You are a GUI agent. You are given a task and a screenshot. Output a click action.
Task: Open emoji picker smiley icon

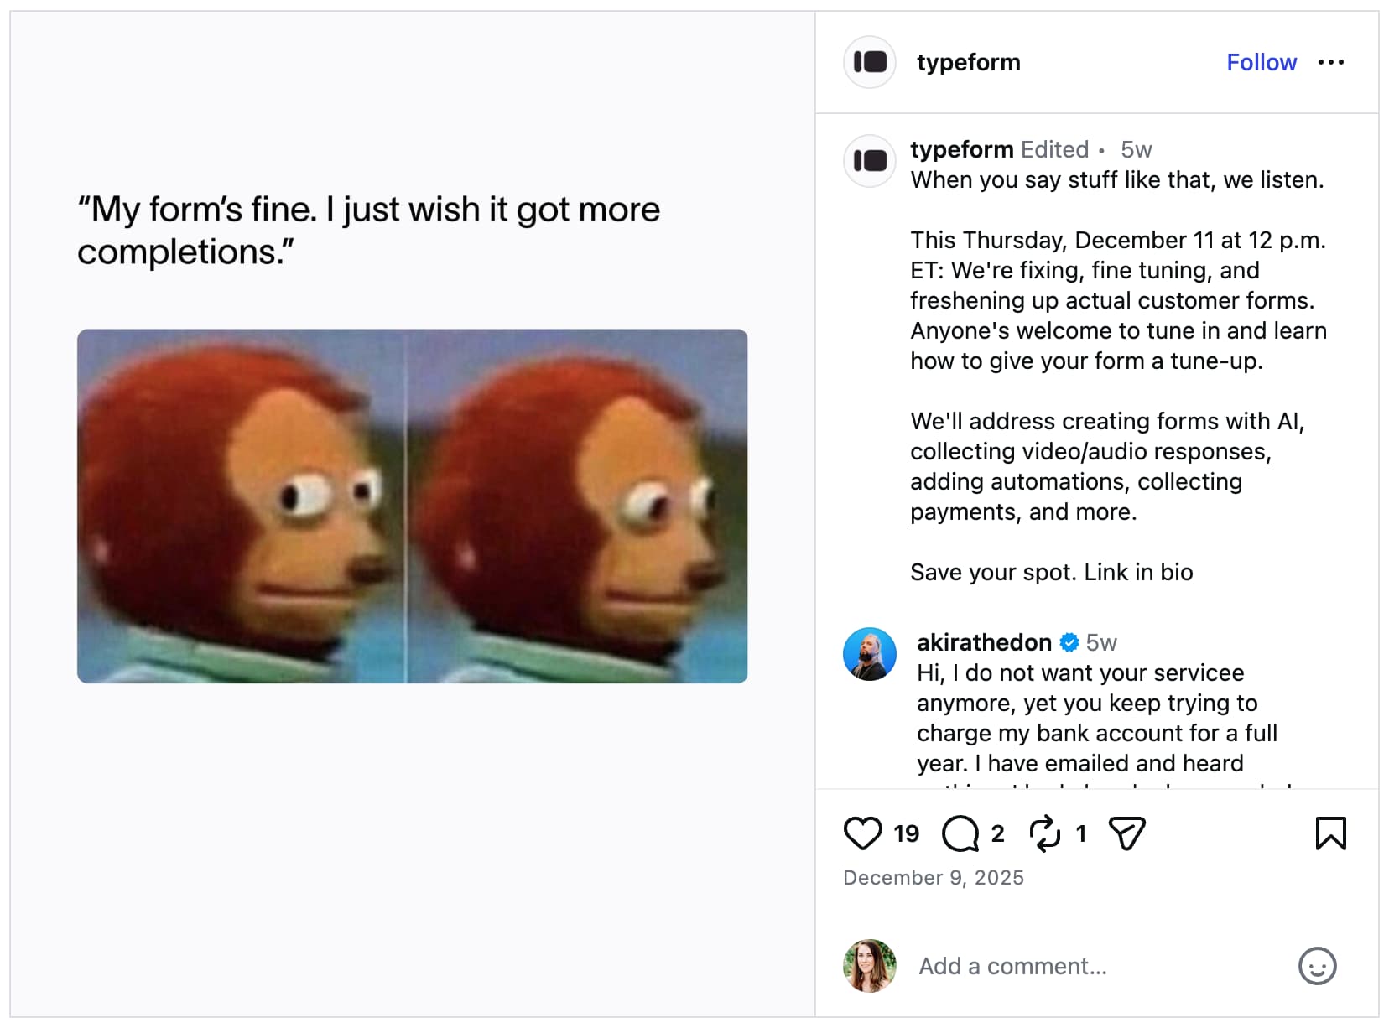tap(1317, 966)
